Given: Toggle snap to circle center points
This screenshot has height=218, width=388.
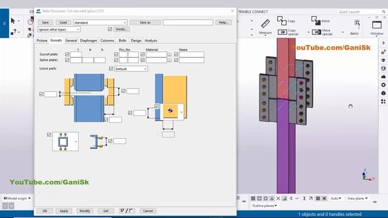Looking at the screenshot, I should pos(266,199).
